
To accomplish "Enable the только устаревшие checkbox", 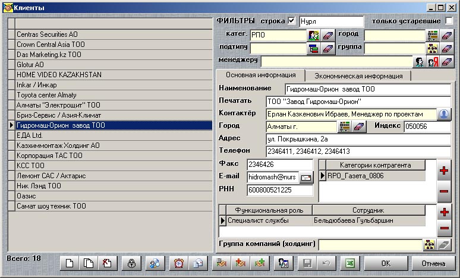I will (449, 21).
